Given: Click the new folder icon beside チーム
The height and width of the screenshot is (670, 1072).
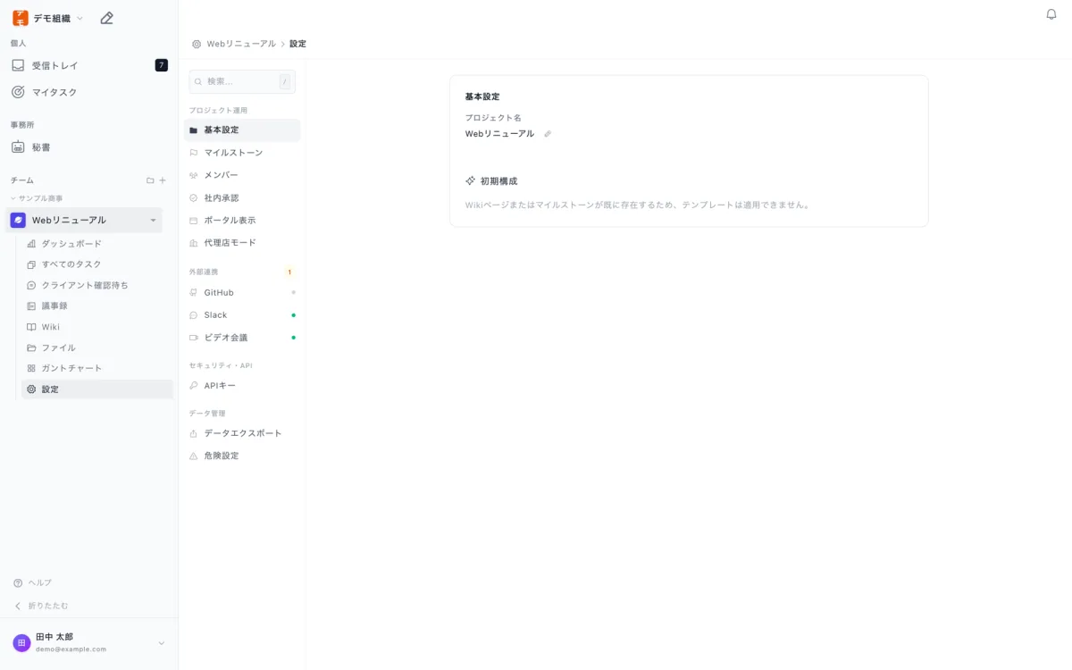Looking at the screenshot, I should (x=150, y=180).
